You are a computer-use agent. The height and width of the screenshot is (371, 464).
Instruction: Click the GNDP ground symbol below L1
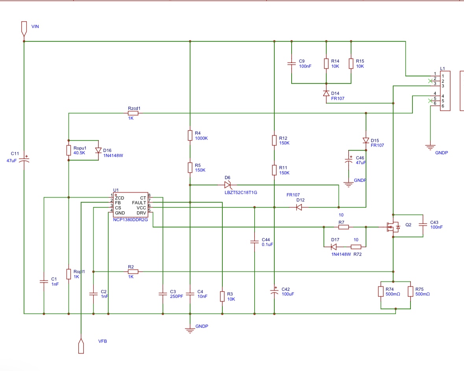[431, 147]
